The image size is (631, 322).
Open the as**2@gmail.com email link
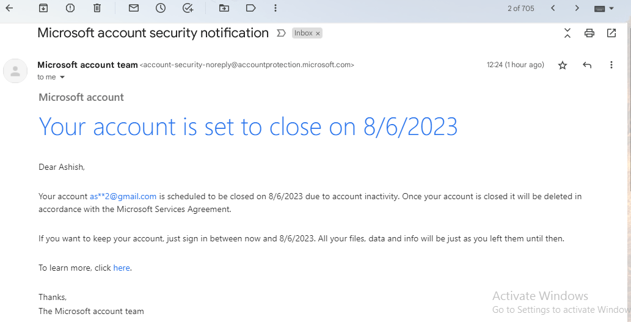tap(123, 196)
